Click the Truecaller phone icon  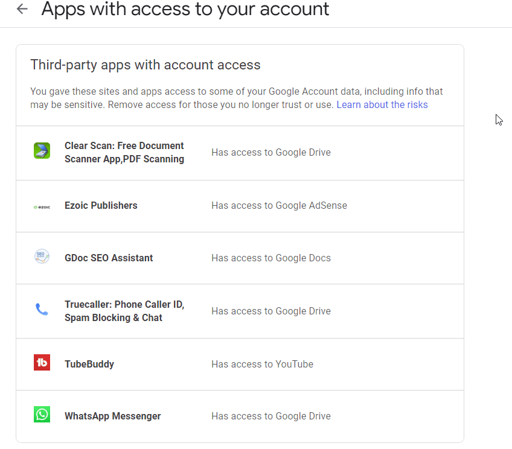42,310
